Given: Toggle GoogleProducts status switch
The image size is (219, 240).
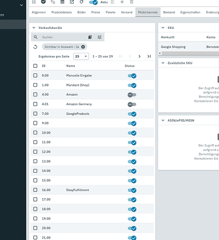Looking at the screenshot, I should [x=132, y=114].
